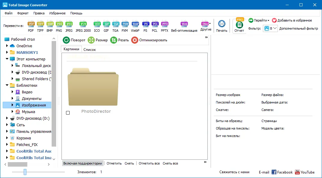Viewport: 322px width, 178px height.
Task: Switch to the Картинки tab
Action: coord(71,49)
